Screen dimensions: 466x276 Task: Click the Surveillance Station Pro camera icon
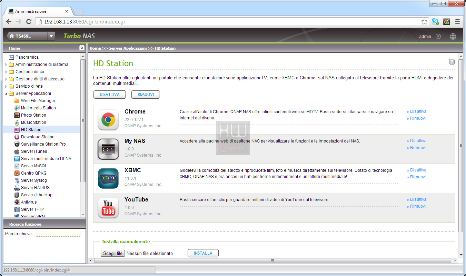[x=17, y=144]
